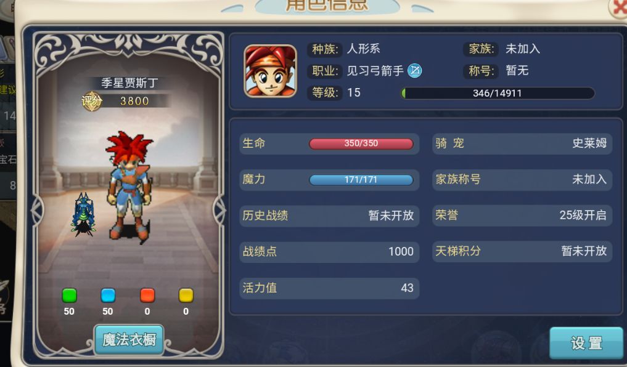Open the 设置 settings button
This screenshot has width=627, height=367.
[586, 343]
